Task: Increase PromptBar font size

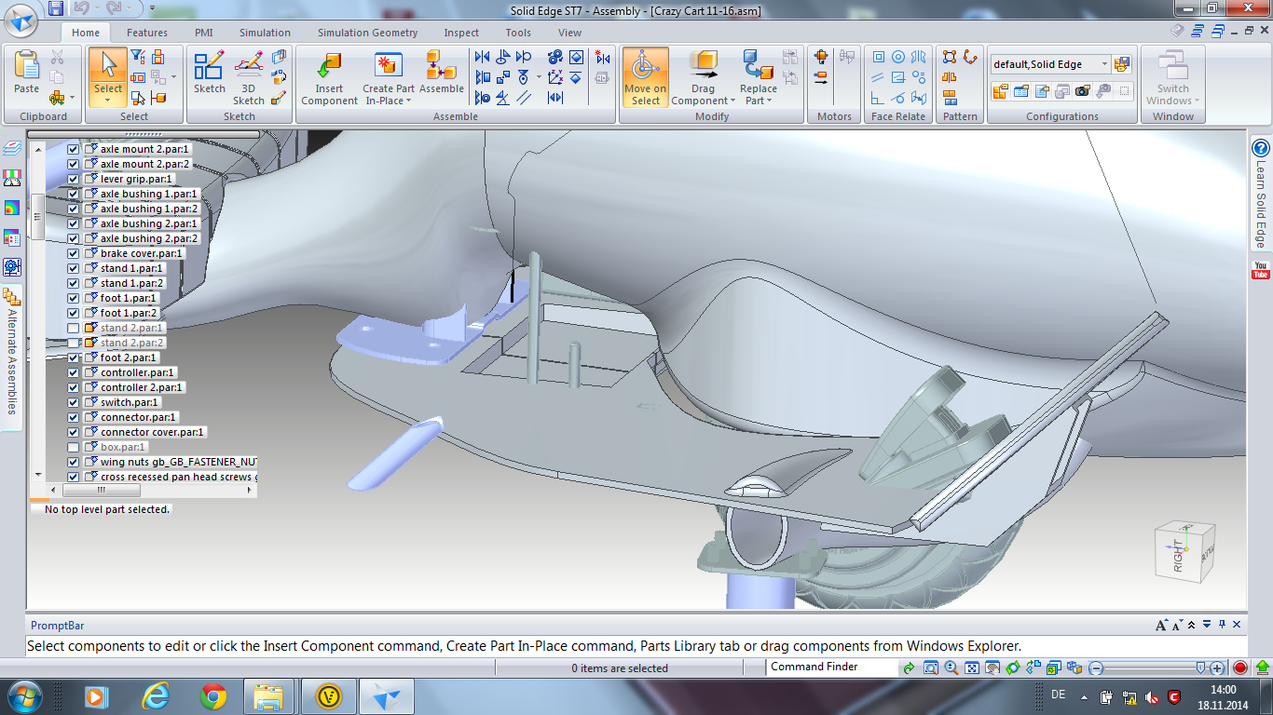Action: (x=1161, y=625)
